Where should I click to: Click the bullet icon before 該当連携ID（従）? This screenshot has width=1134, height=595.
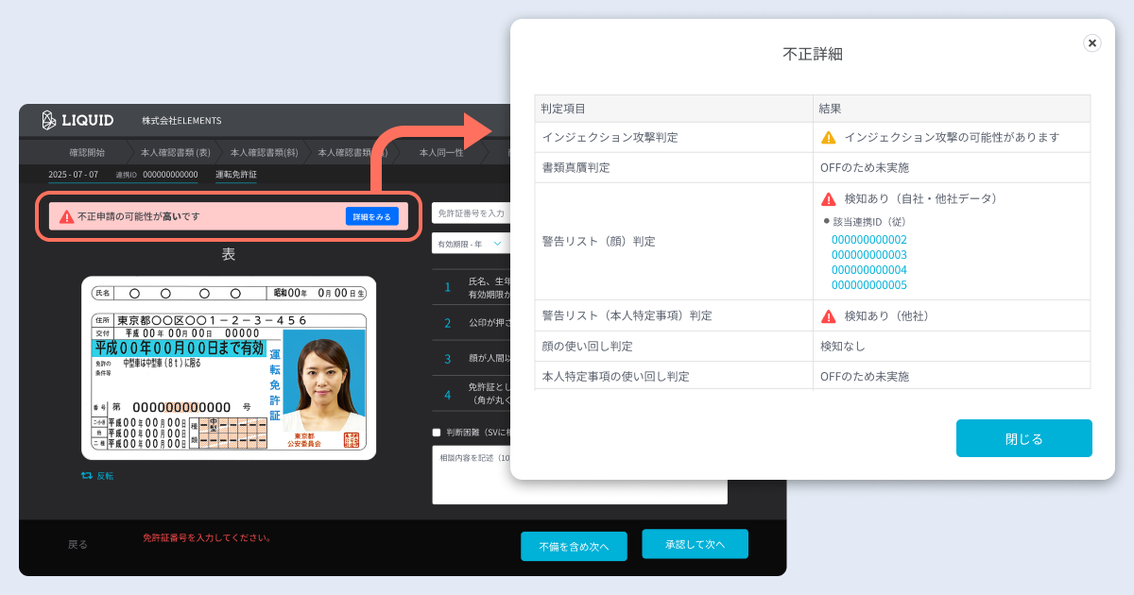coord(826,222)
